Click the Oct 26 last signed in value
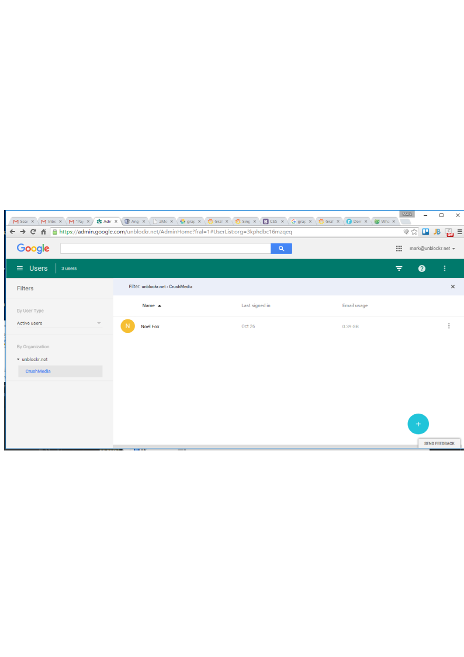The width and height of the screenshot is (464, 657). [x=248, y=326]
